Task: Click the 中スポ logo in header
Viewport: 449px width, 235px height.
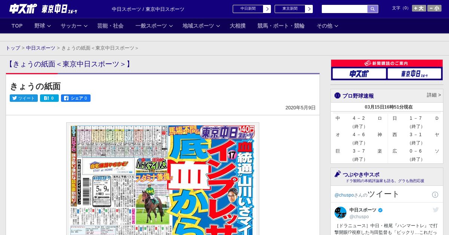Action: point(23,9)
